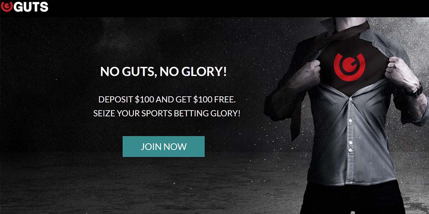Click the wristwatch on the man's arm
This screenshot has height=214, width=429.
[x=416, y=91]
